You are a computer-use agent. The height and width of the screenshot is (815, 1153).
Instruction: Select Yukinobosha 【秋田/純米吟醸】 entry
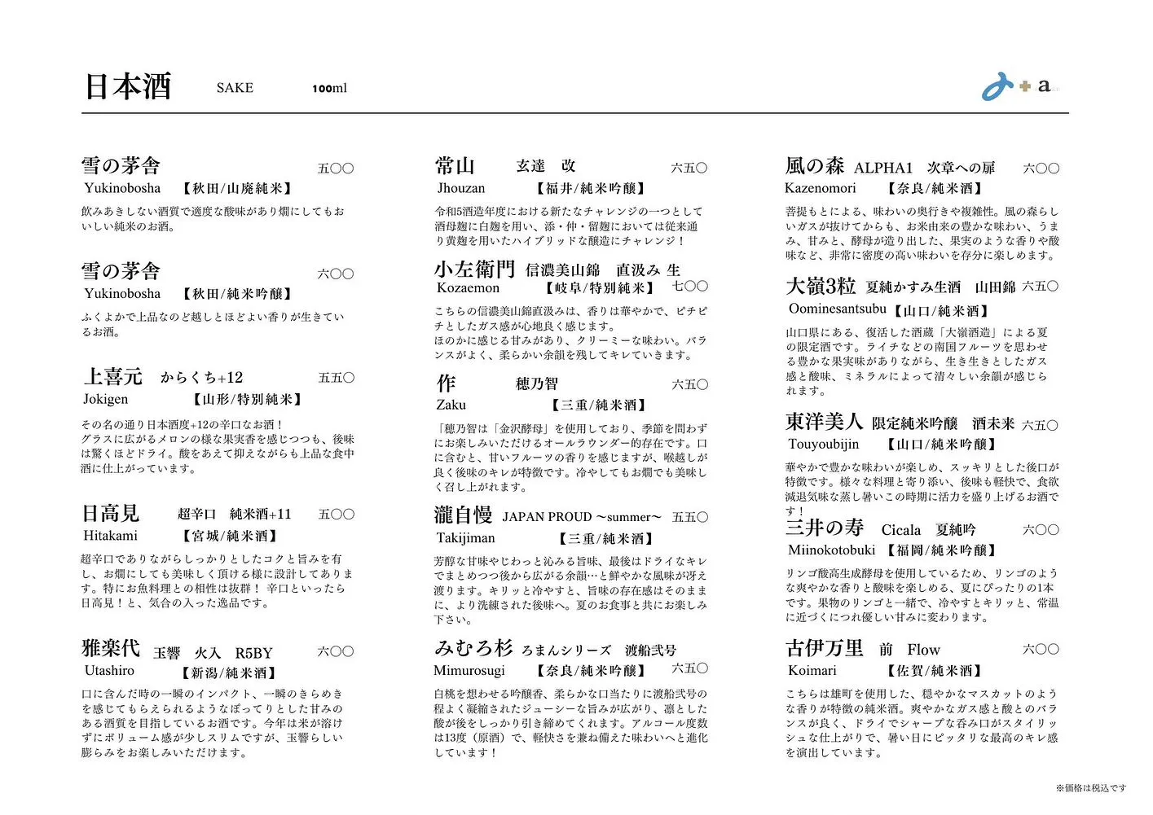(187, 294)
